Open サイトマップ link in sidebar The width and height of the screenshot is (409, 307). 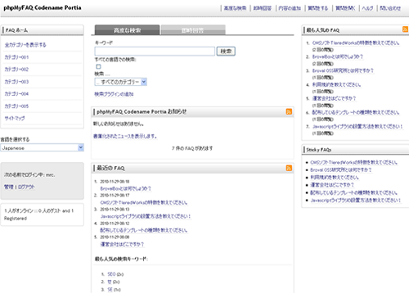click(x=15, y=118)
